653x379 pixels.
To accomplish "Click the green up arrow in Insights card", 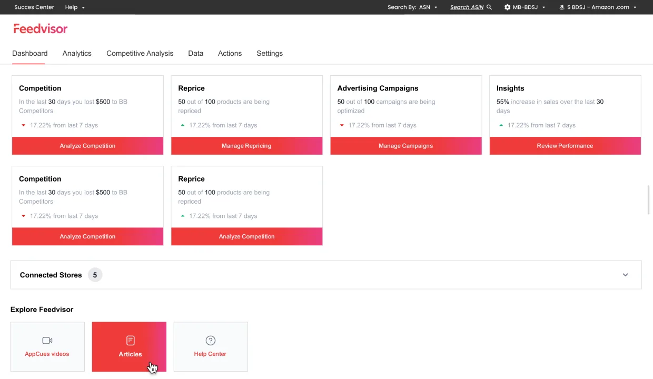I will [501, 125].
